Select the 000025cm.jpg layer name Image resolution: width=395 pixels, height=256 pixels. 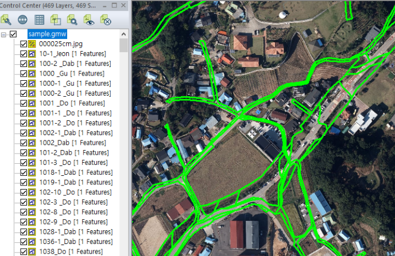(x=61, y=44)
